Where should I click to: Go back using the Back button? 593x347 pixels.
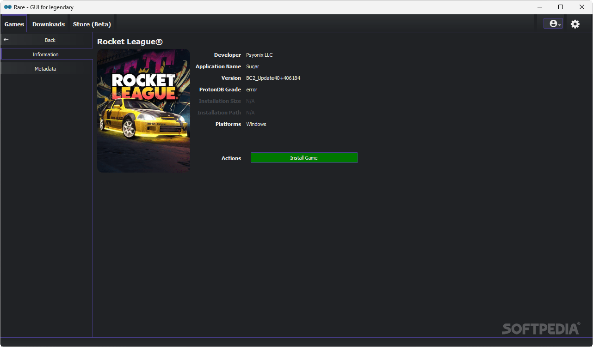pyautogui.click(x=47, y=40)
